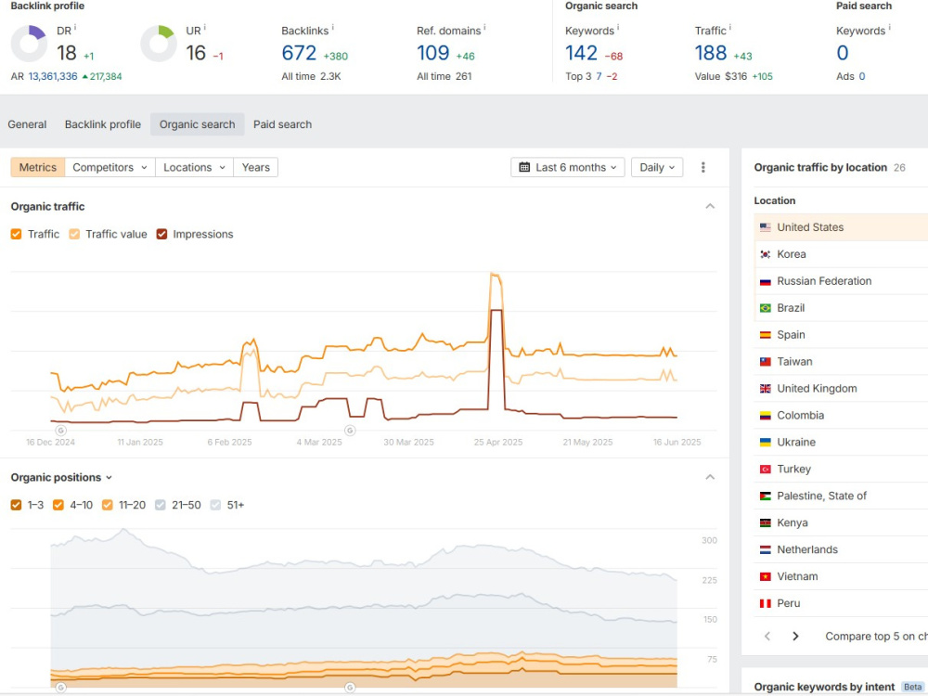Click the Brazil flag icon
This screenshot has width=928, height=696.
point(766,308)
